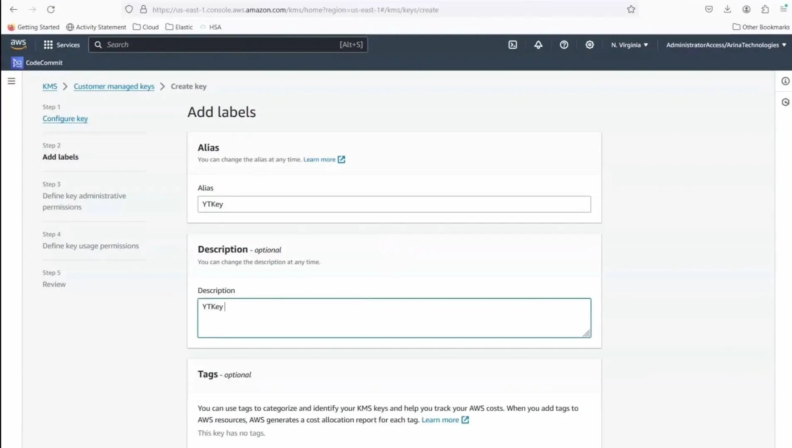Open the Getting Started bookmark
The height and width of the screenshot is (448, 792).
tap(33, 27)
